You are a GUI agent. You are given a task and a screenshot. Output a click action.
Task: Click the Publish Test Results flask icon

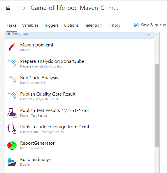point(12,113)
